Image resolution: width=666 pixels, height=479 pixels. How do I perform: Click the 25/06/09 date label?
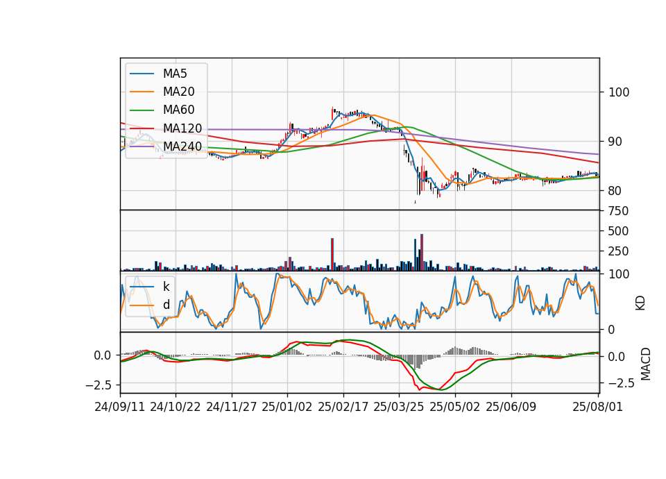[511, 407]
